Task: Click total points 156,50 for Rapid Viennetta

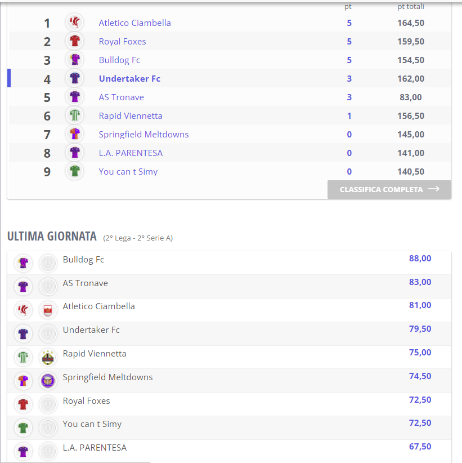Action: (411, 116)
